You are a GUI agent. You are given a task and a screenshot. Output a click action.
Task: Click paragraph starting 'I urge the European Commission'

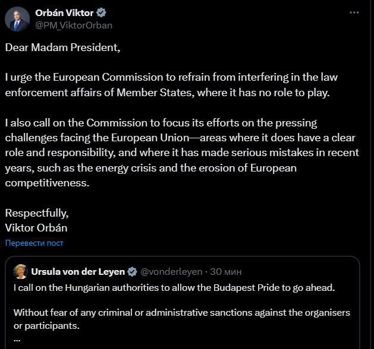(171, 85)
